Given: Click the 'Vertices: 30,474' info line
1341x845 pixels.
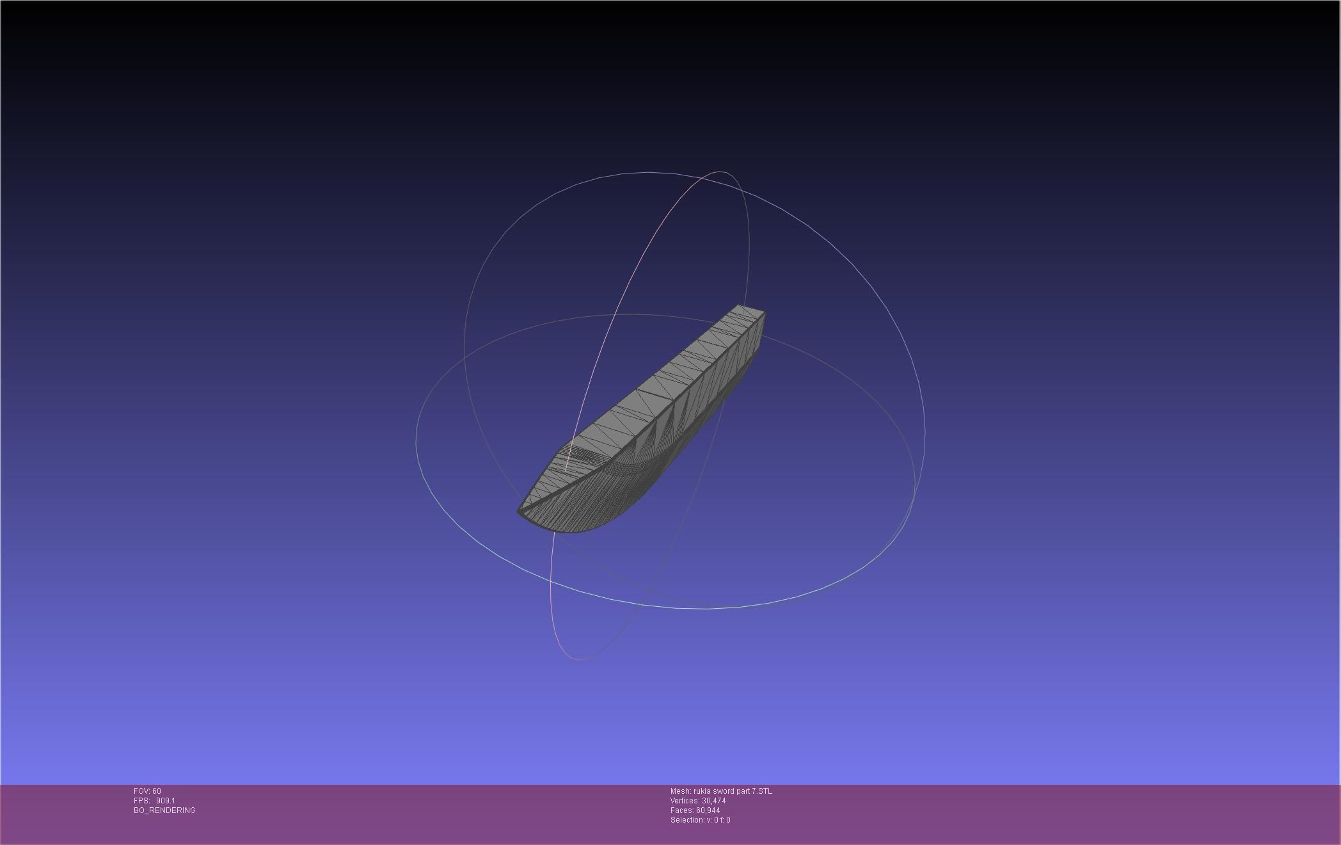Looking at the screenshot, I should [698, 801].
